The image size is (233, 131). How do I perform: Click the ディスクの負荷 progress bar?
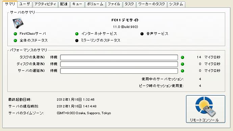[x=119, y=64]
